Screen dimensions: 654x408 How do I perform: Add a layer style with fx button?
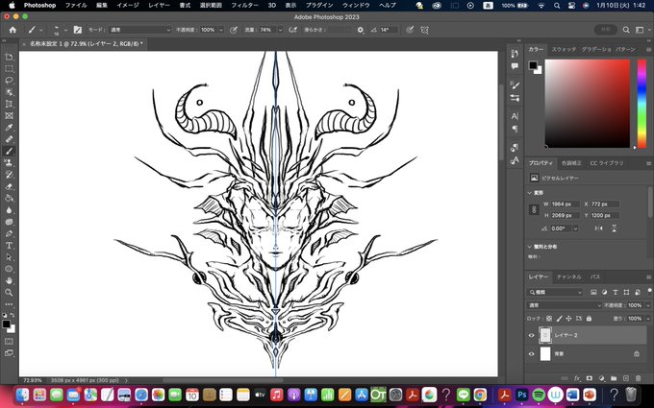(577, 378)
